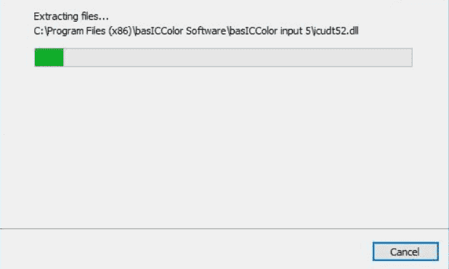
Task: Click where green fill meets gray track
Action: (63, 57)
